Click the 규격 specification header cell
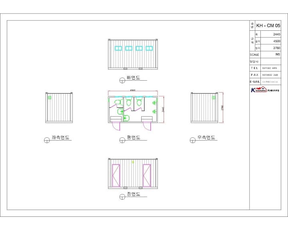 (x=252, y=41)
